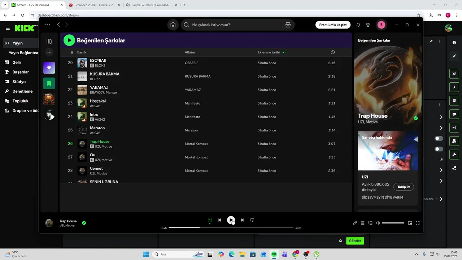Open Topluluk in the Kick sidebar

pos(21,101)
